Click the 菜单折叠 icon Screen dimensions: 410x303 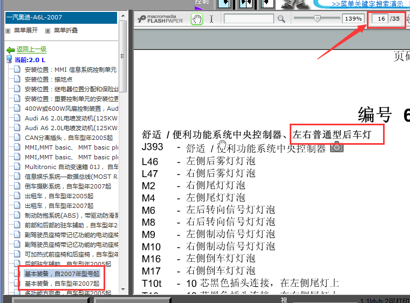click(x=47, y=31)
